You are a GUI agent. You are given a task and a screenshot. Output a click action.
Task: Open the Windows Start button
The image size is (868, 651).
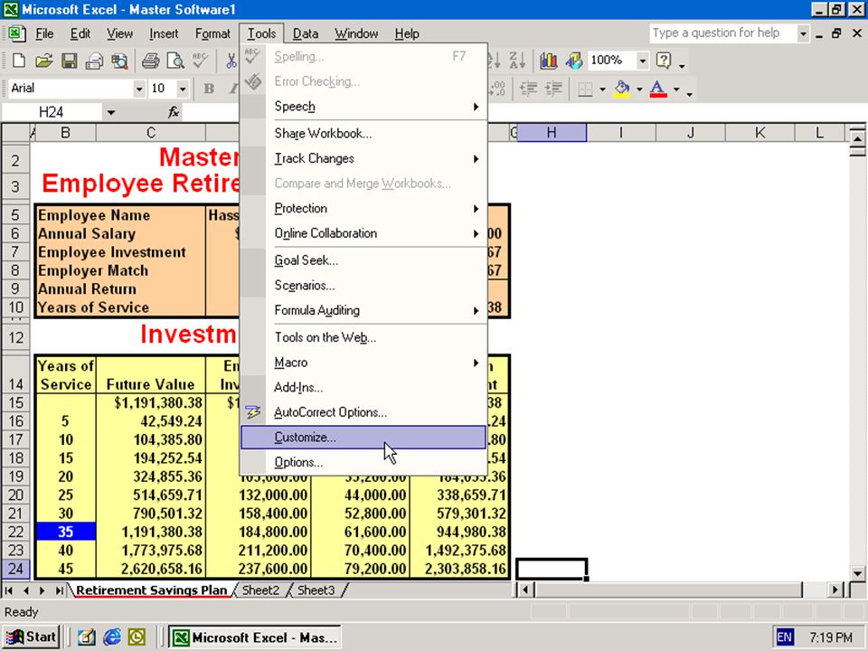[31, 637]
